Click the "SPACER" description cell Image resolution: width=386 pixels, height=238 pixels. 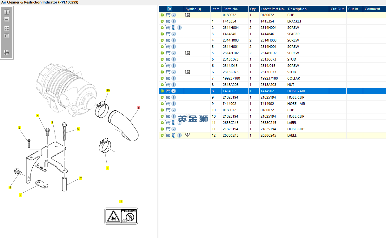(307, 34)
